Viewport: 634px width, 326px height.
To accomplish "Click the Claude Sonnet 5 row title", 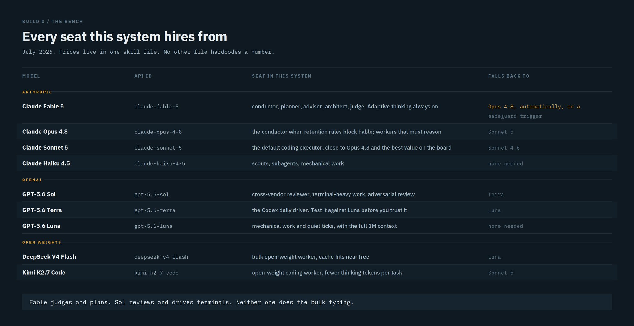I will tap(45, 147).
